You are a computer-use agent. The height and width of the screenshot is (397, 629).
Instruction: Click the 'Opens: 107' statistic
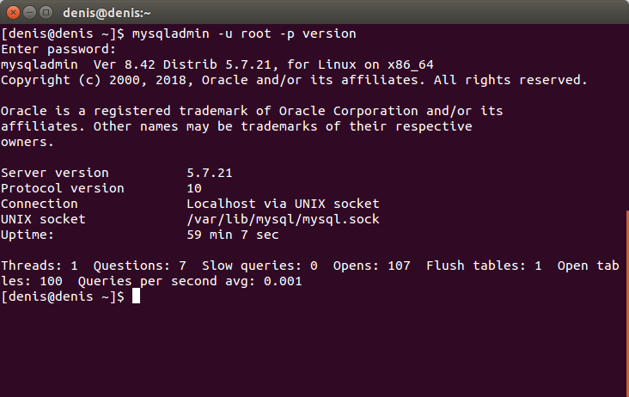tap(371, 266)
